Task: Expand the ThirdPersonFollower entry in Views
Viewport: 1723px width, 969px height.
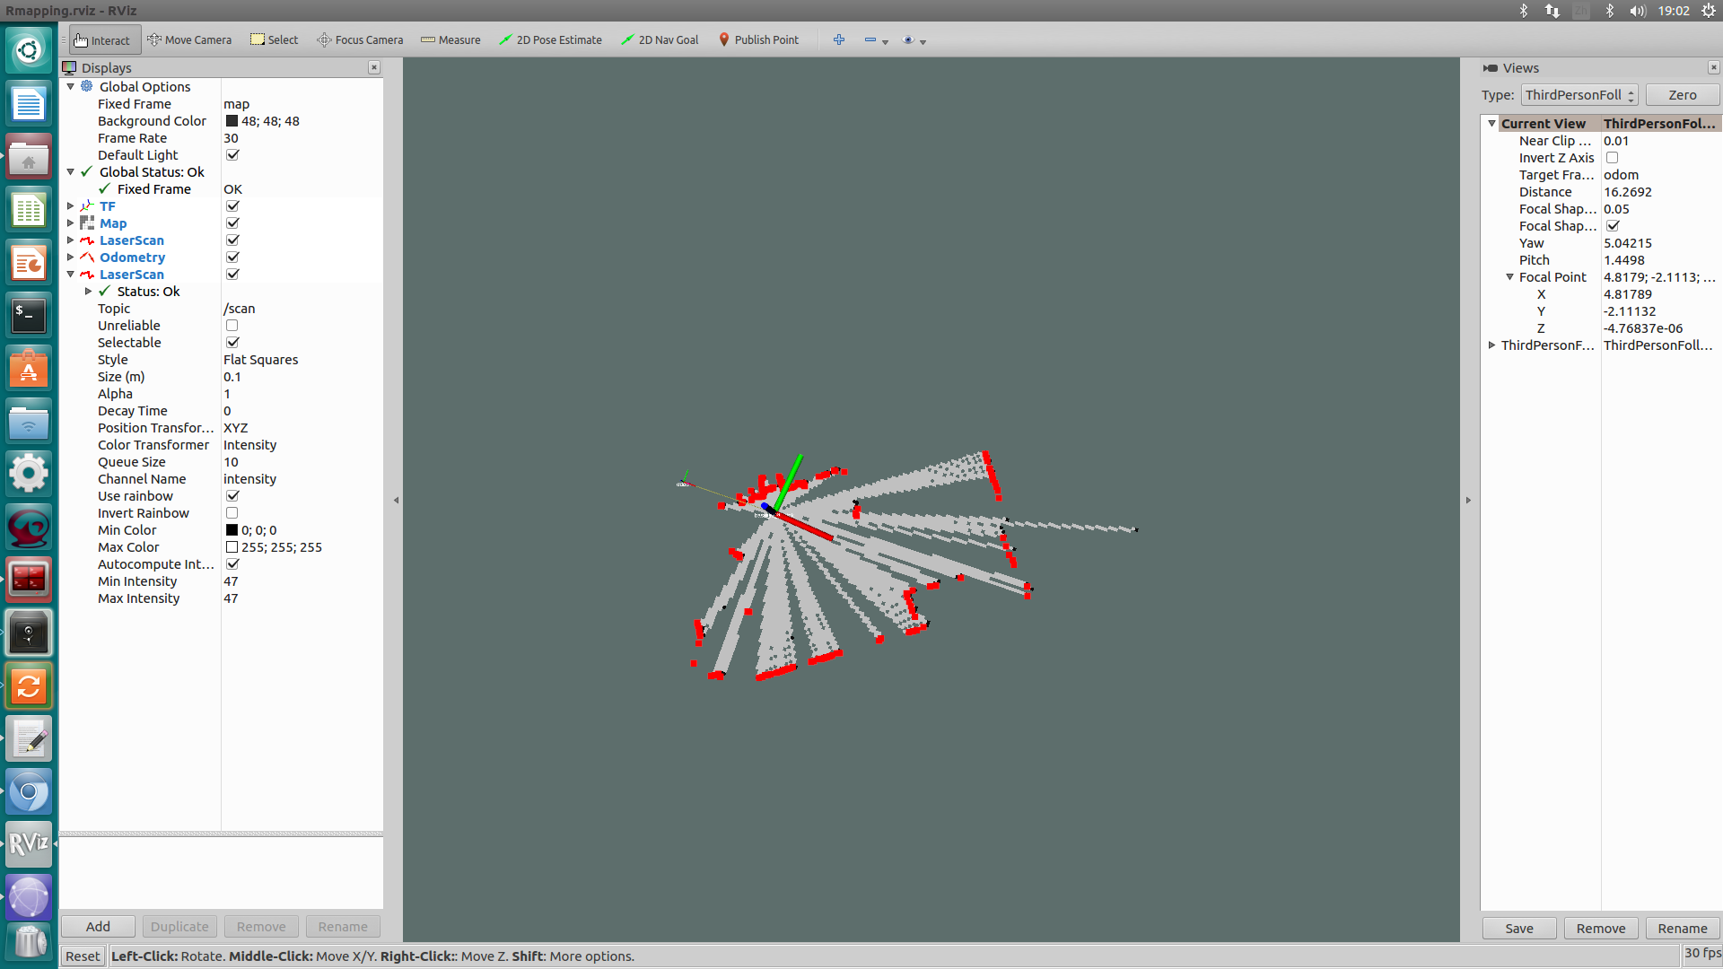Action: coord(1492,345)
